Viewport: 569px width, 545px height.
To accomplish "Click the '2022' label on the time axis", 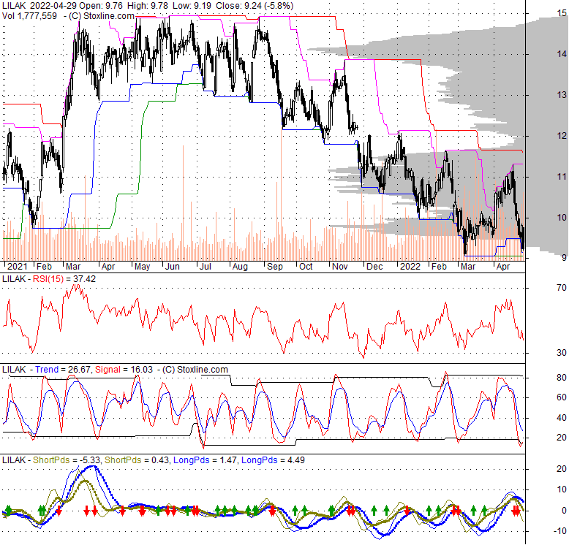I will pyautogui.click(x=410, y=267).
